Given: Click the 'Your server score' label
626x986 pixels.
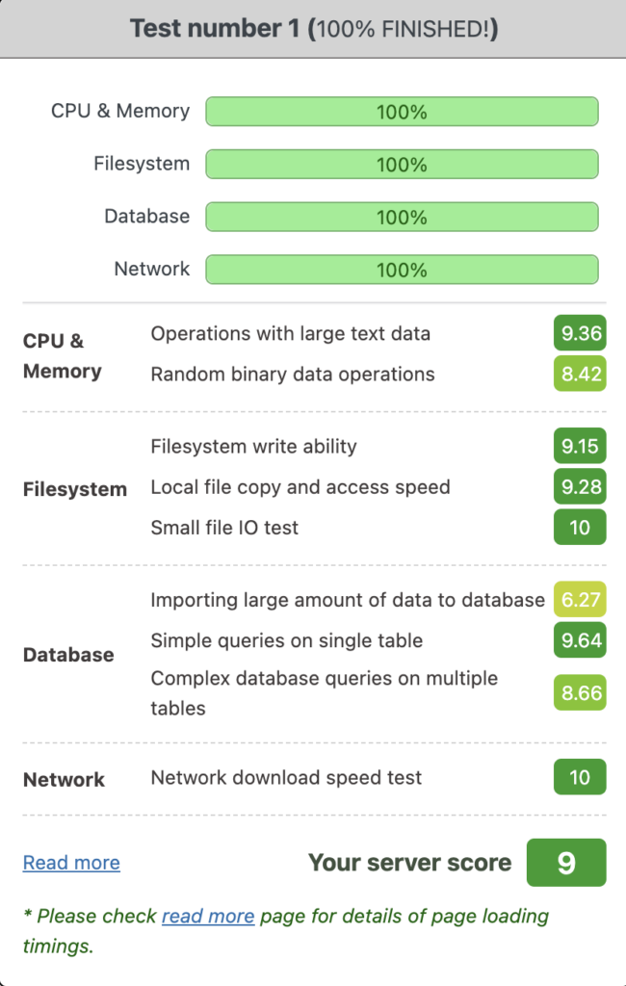Looking at the screenshot, I should [x=409, y=863].
